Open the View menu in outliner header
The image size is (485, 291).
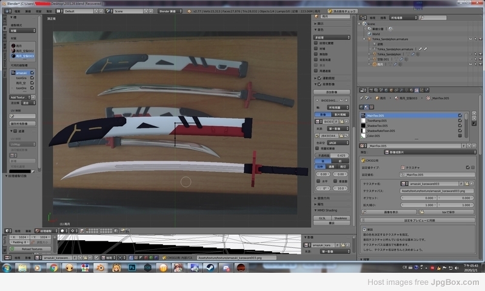pyautogui.click(x=373, y=18)
